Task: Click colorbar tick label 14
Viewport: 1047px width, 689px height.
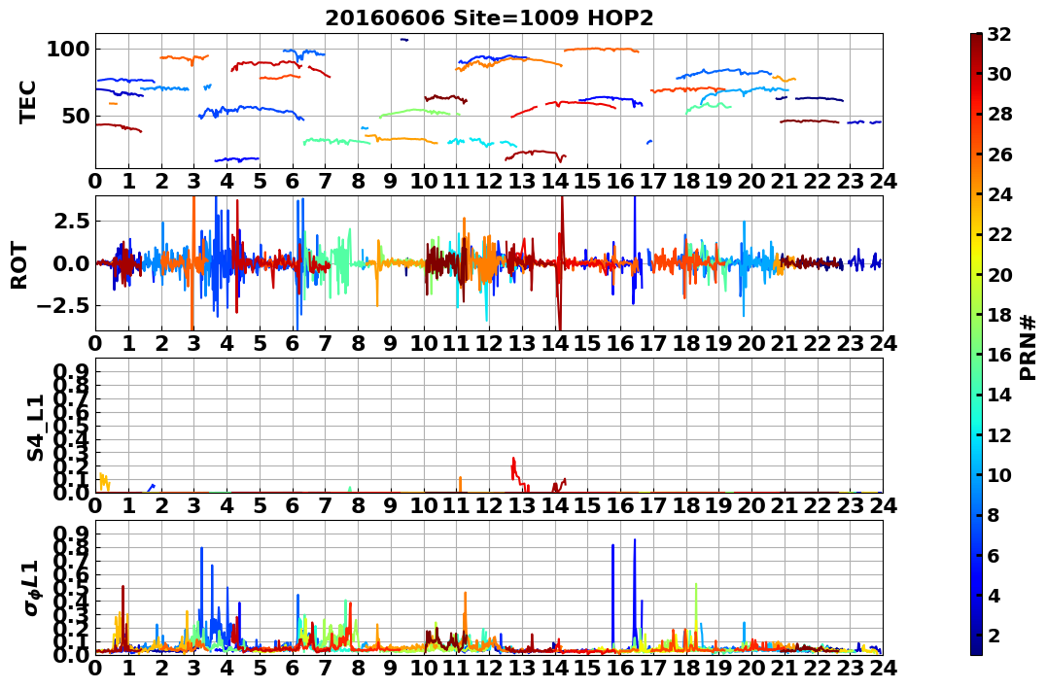Action: click(999, 395)
